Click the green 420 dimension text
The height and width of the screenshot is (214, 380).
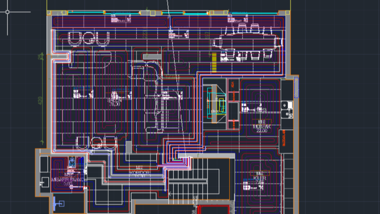(40, 101)
